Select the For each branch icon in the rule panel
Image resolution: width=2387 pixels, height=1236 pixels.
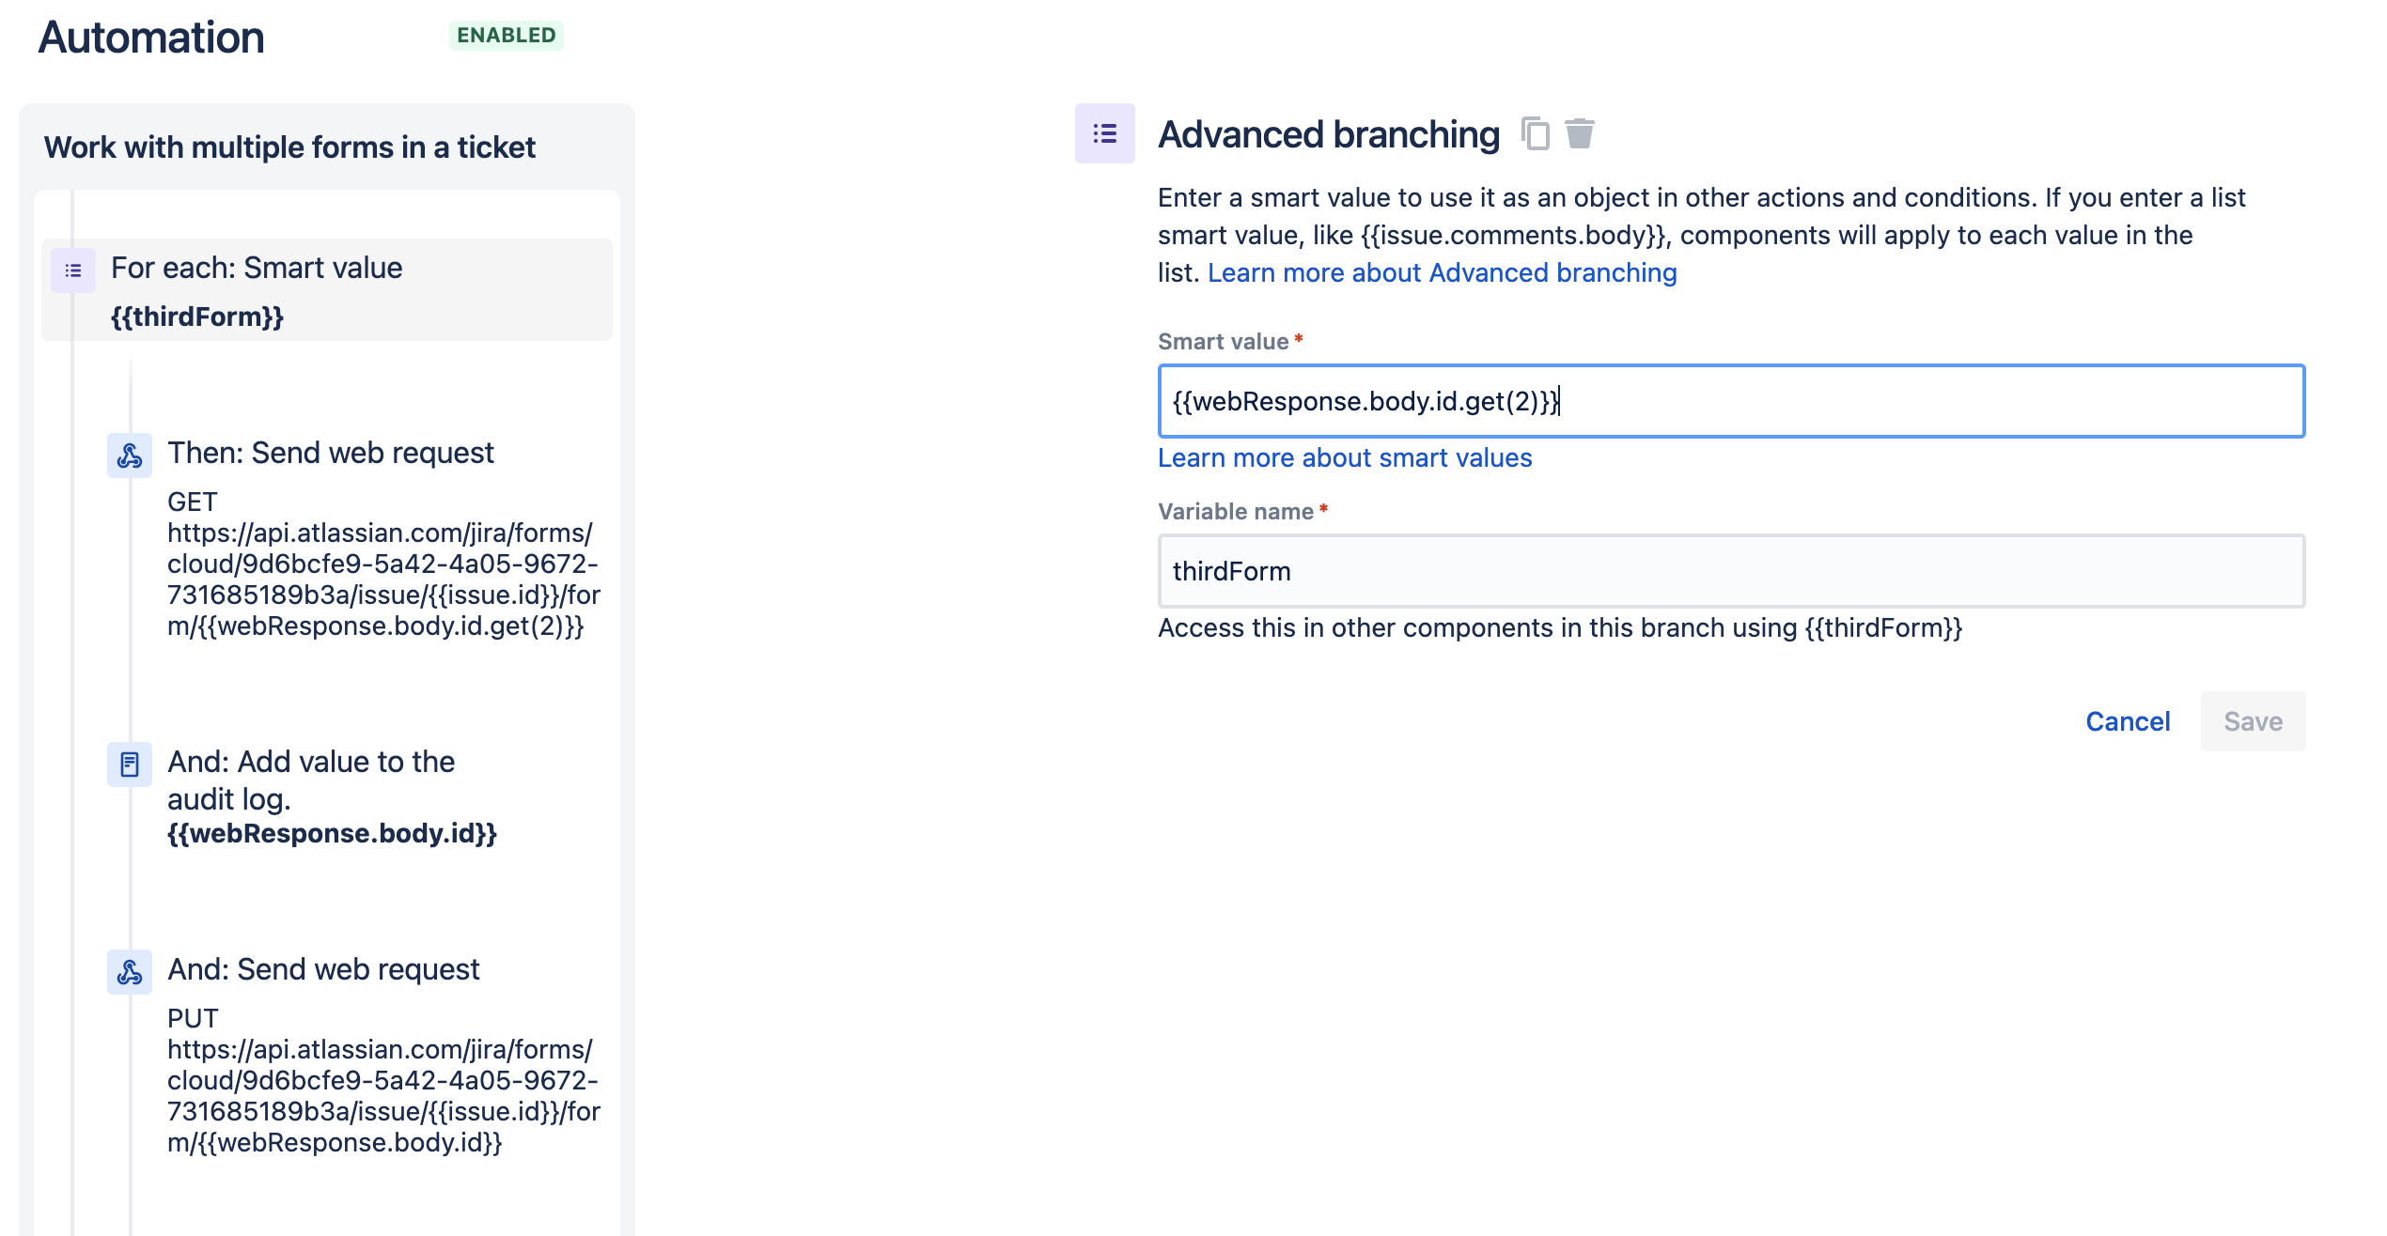71,269
